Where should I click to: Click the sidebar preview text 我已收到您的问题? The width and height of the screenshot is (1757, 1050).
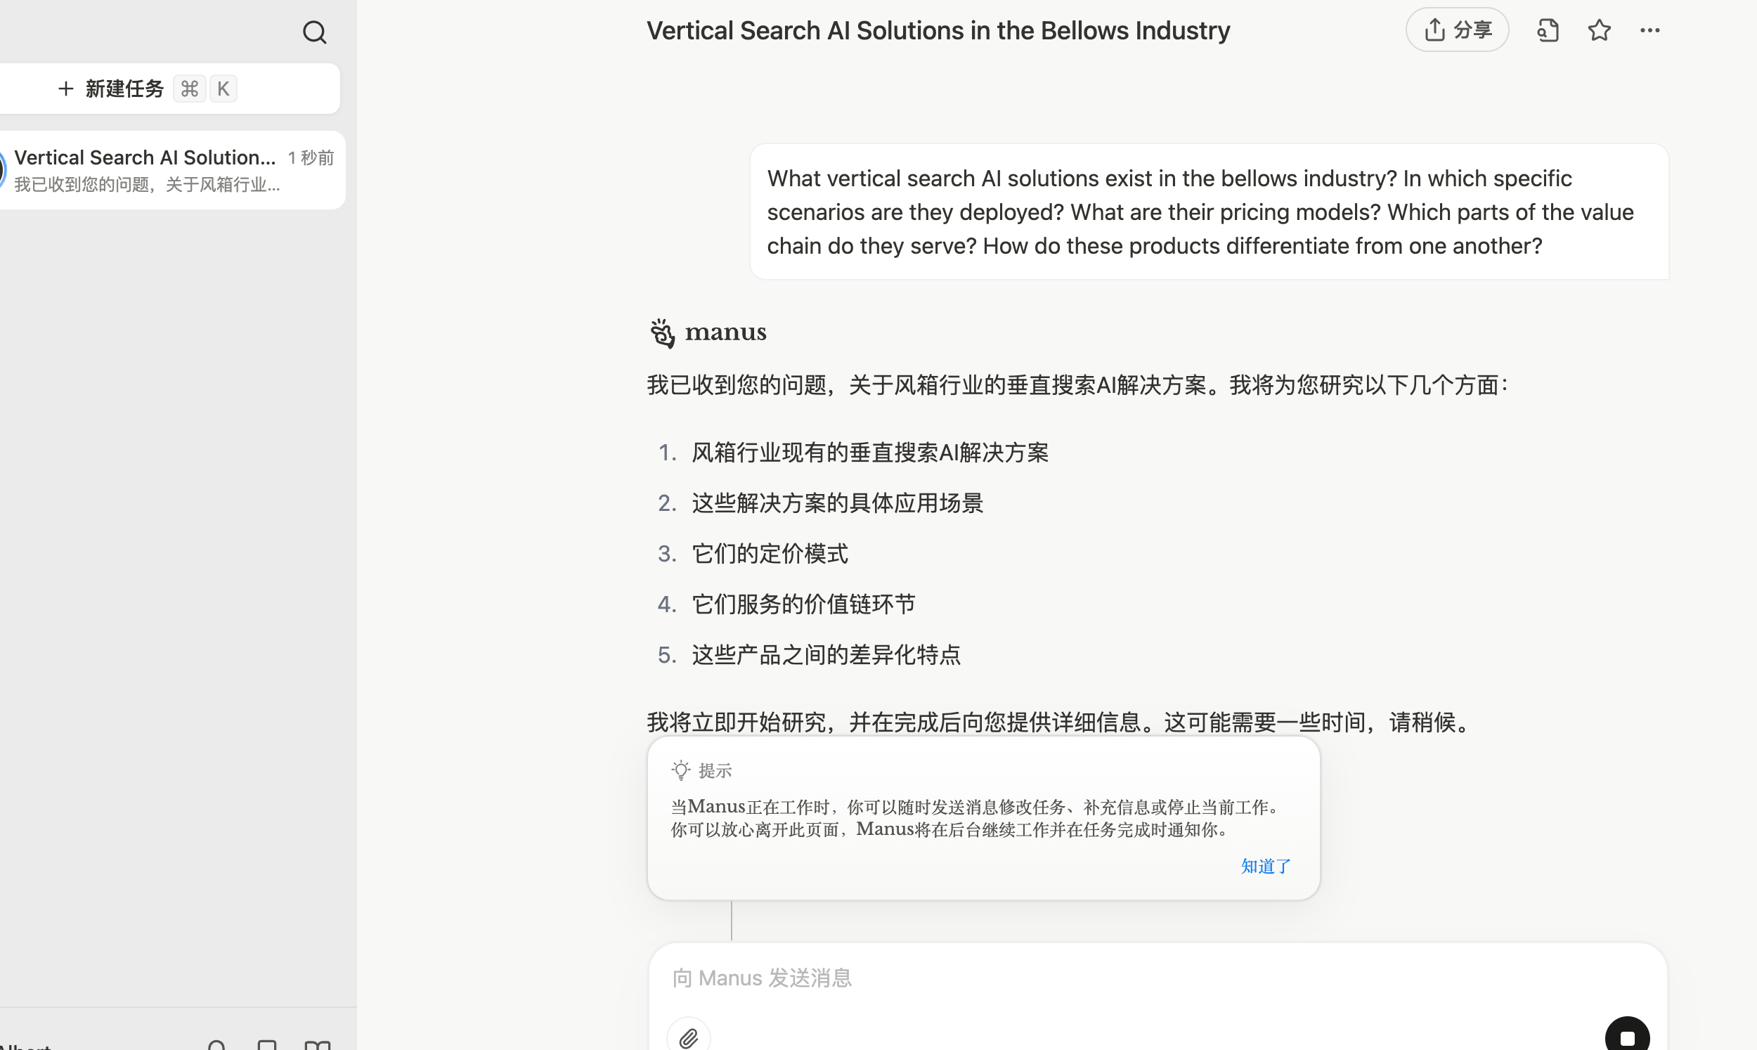coord(147,185)
